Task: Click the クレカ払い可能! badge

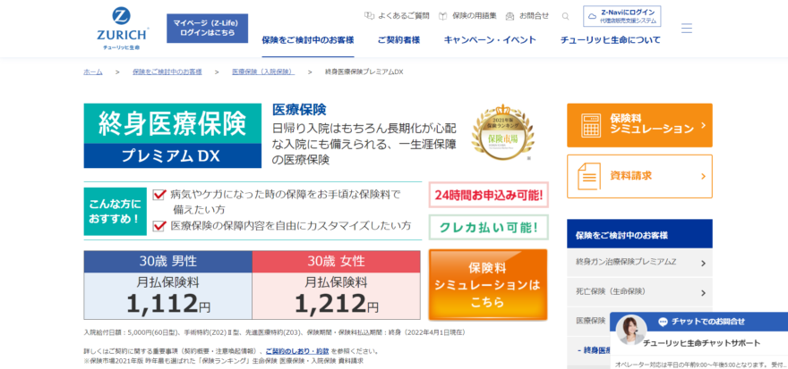Action: click(489, 228)
